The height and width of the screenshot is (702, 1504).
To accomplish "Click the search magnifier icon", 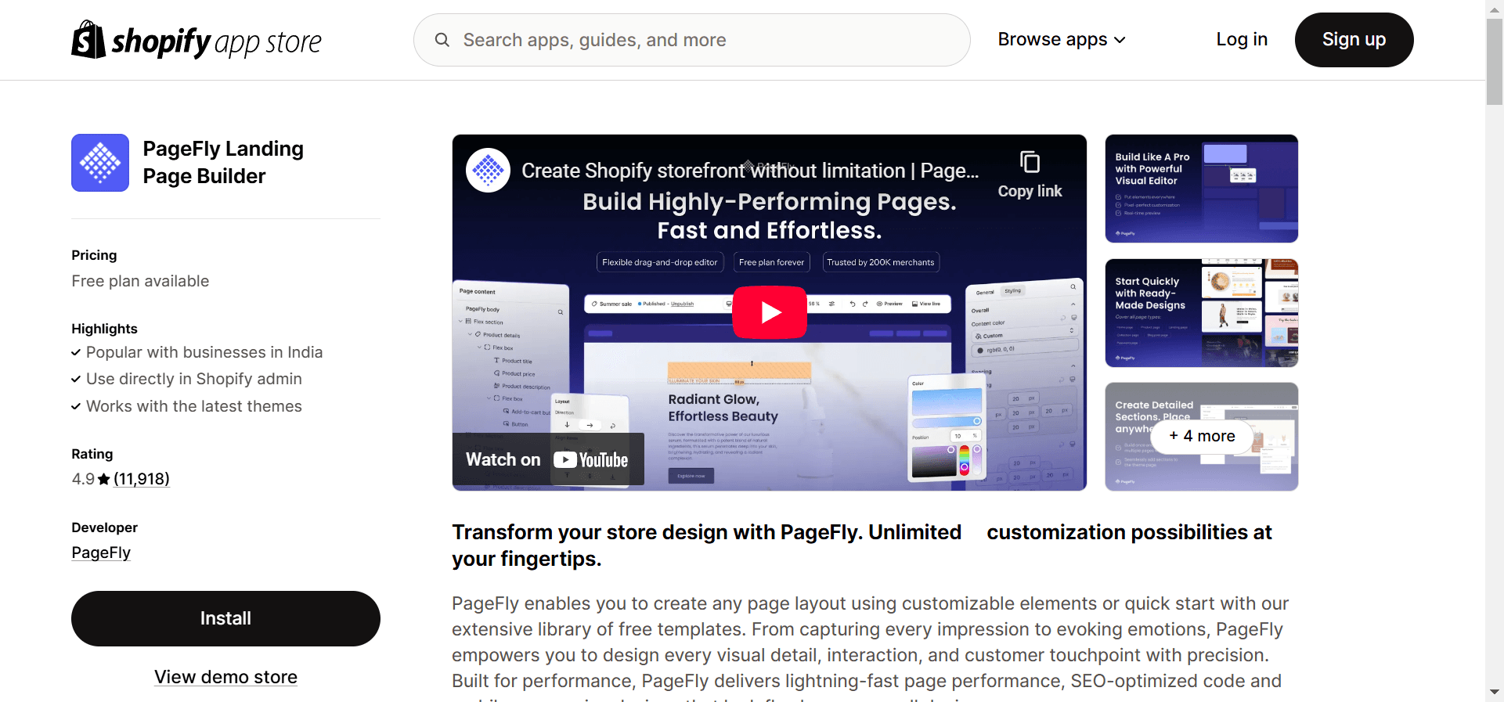I will [x=442, y=40].
